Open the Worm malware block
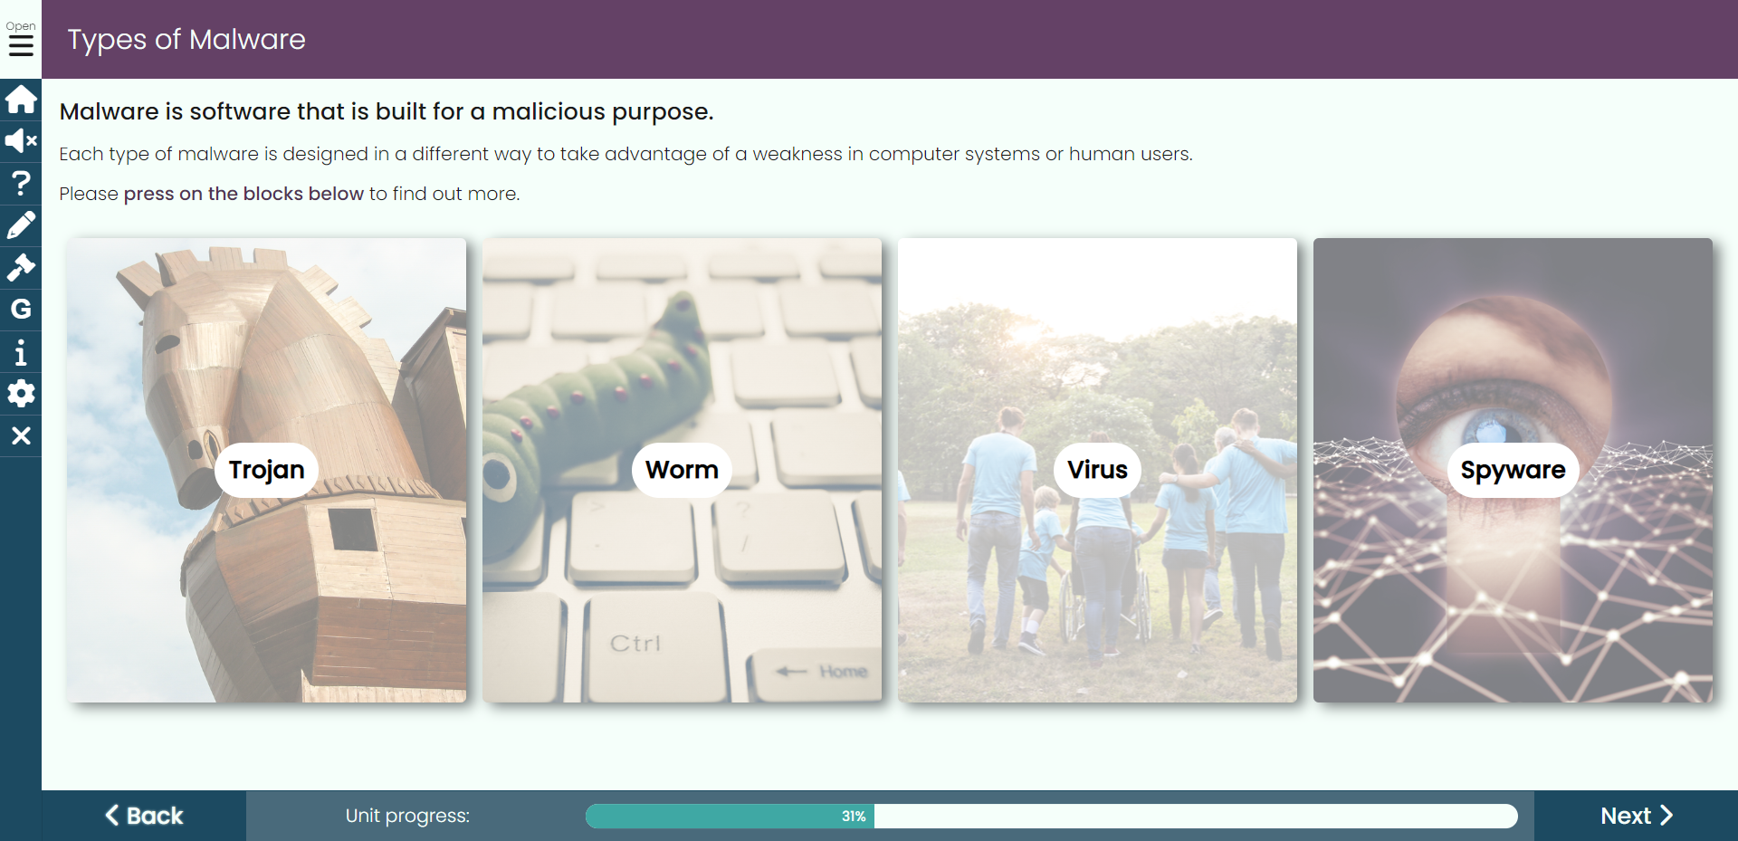Viewport: 1738px width, 841px height. (682, 470)
